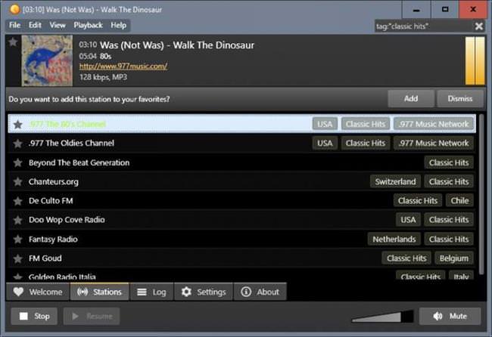Click the 128 kbps, MP3 stream info

pos(103,77)
